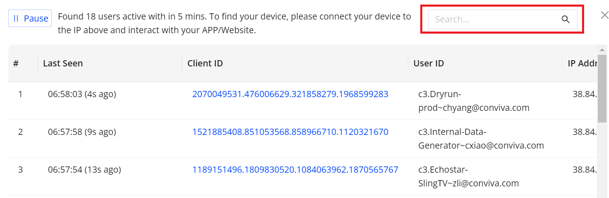This screenshot has width=609, height=198.
Task: Click the scrollbar up arrow
Action: [602, 50]
